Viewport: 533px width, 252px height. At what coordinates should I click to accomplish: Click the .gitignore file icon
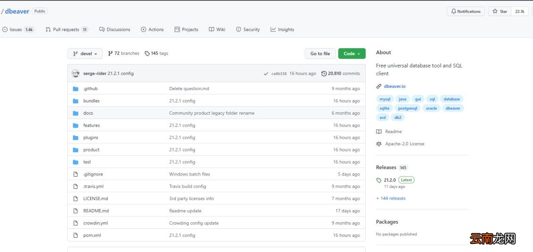75,174
